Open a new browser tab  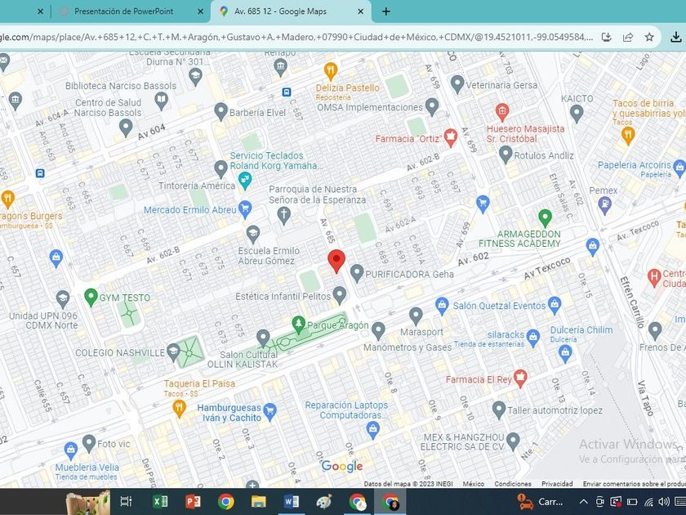tap(385, 11)
